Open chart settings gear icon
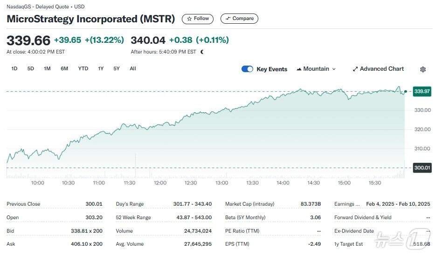 pyautogui.click(x=423, y=69)
